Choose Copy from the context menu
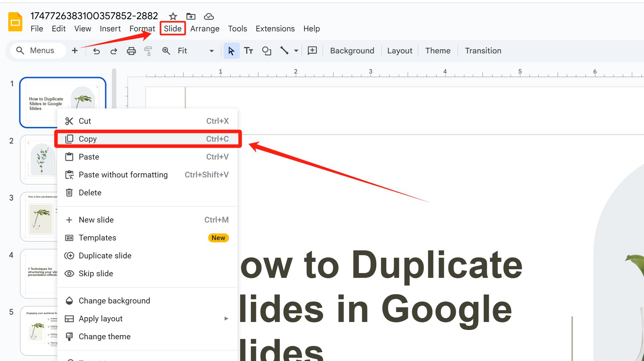Image resolution: width=644 pixels, height=361 pixels. click(x=148, y=139)
